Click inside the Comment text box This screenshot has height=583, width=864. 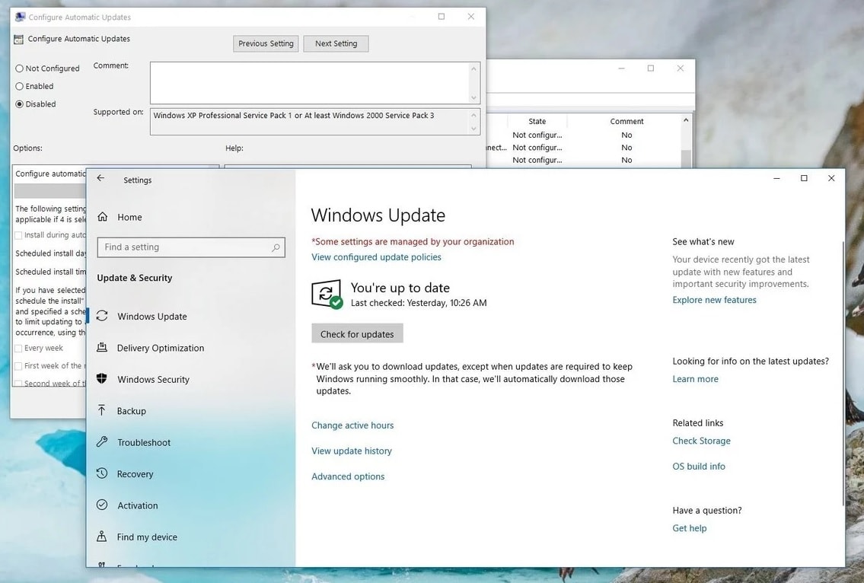pyautogui.click(x=309, y=83)
